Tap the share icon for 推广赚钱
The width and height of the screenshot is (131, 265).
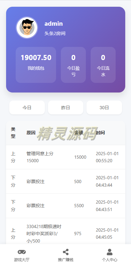click(66, 252)
